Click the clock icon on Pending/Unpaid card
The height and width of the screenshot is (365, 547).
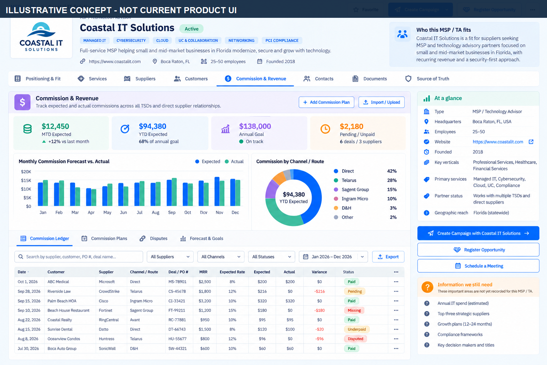[325, 129]
